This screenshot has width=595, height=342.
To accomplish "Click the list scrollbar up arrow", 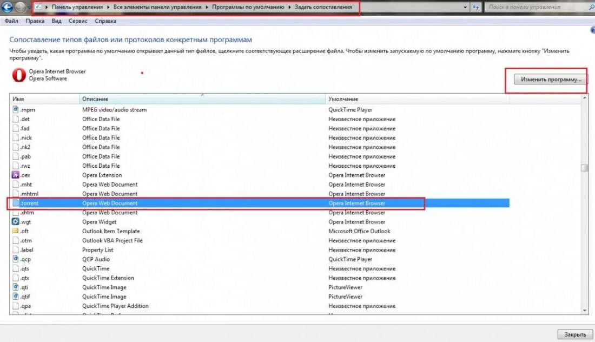I will 584,98.
